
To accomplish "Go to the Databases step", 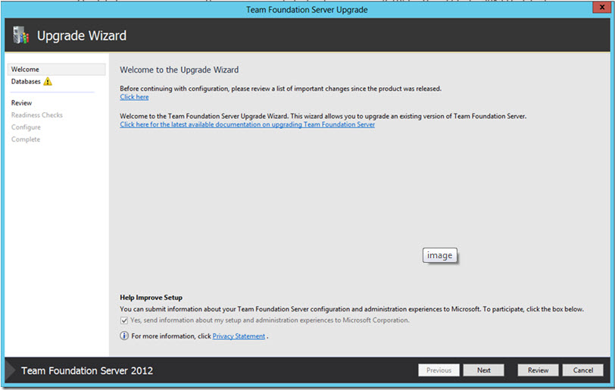I will click(26, 82).
